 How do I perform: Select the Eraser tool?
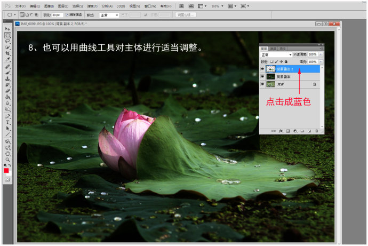[x=7, y=91]
